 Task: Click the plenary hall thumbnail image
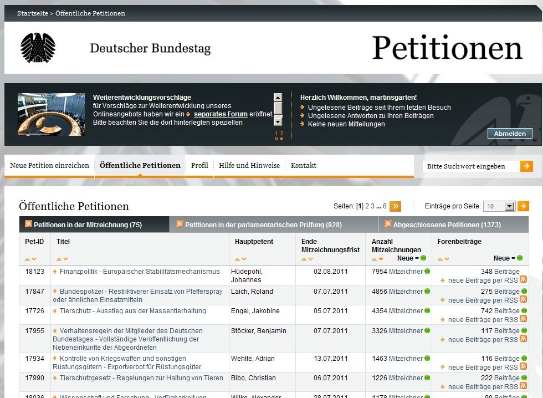pyautogui.click(x=51, y=114)
